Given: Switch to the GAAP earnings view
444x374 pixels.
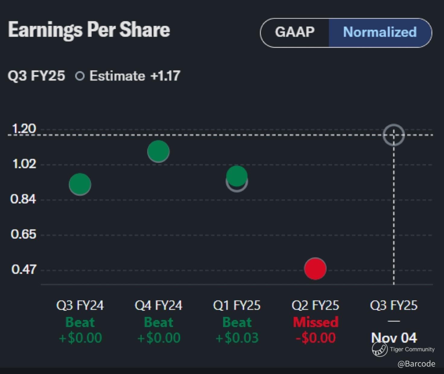Looking at the screenshot, I should [295, 32].
